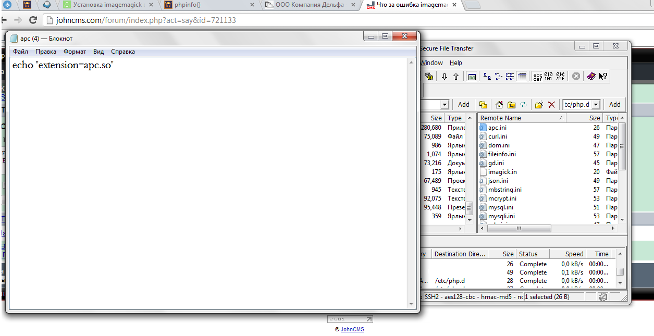Select Auto transfer mode icon
Viewport: 654px width, 336px height.
point(560,77)
